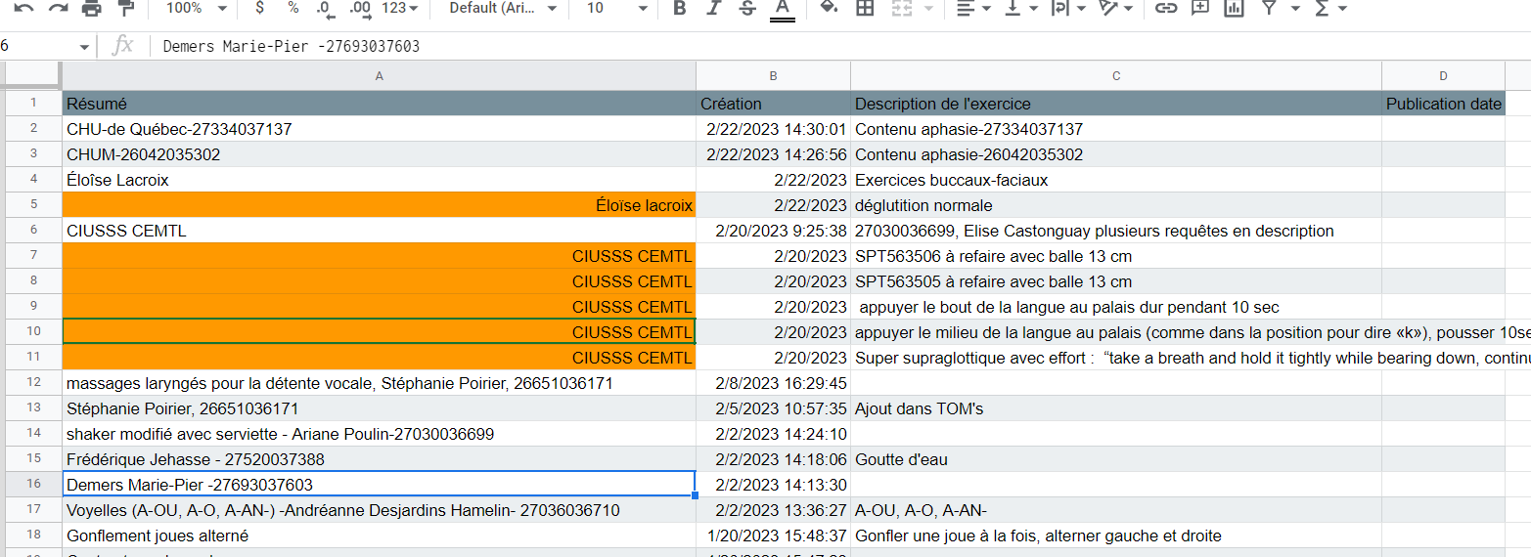
Task: Click the Description de l'exercice header cell
Action: coord(1116,104)
